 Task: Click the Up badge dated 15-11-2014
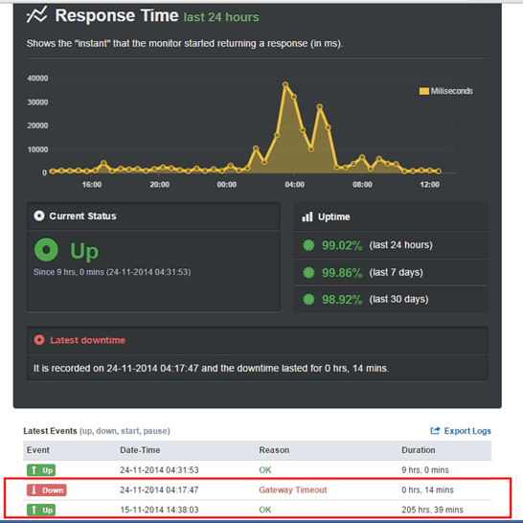41,510
